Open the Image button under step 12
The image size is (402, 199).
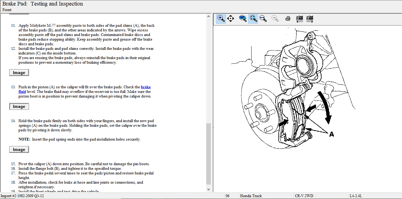(19, 73)
